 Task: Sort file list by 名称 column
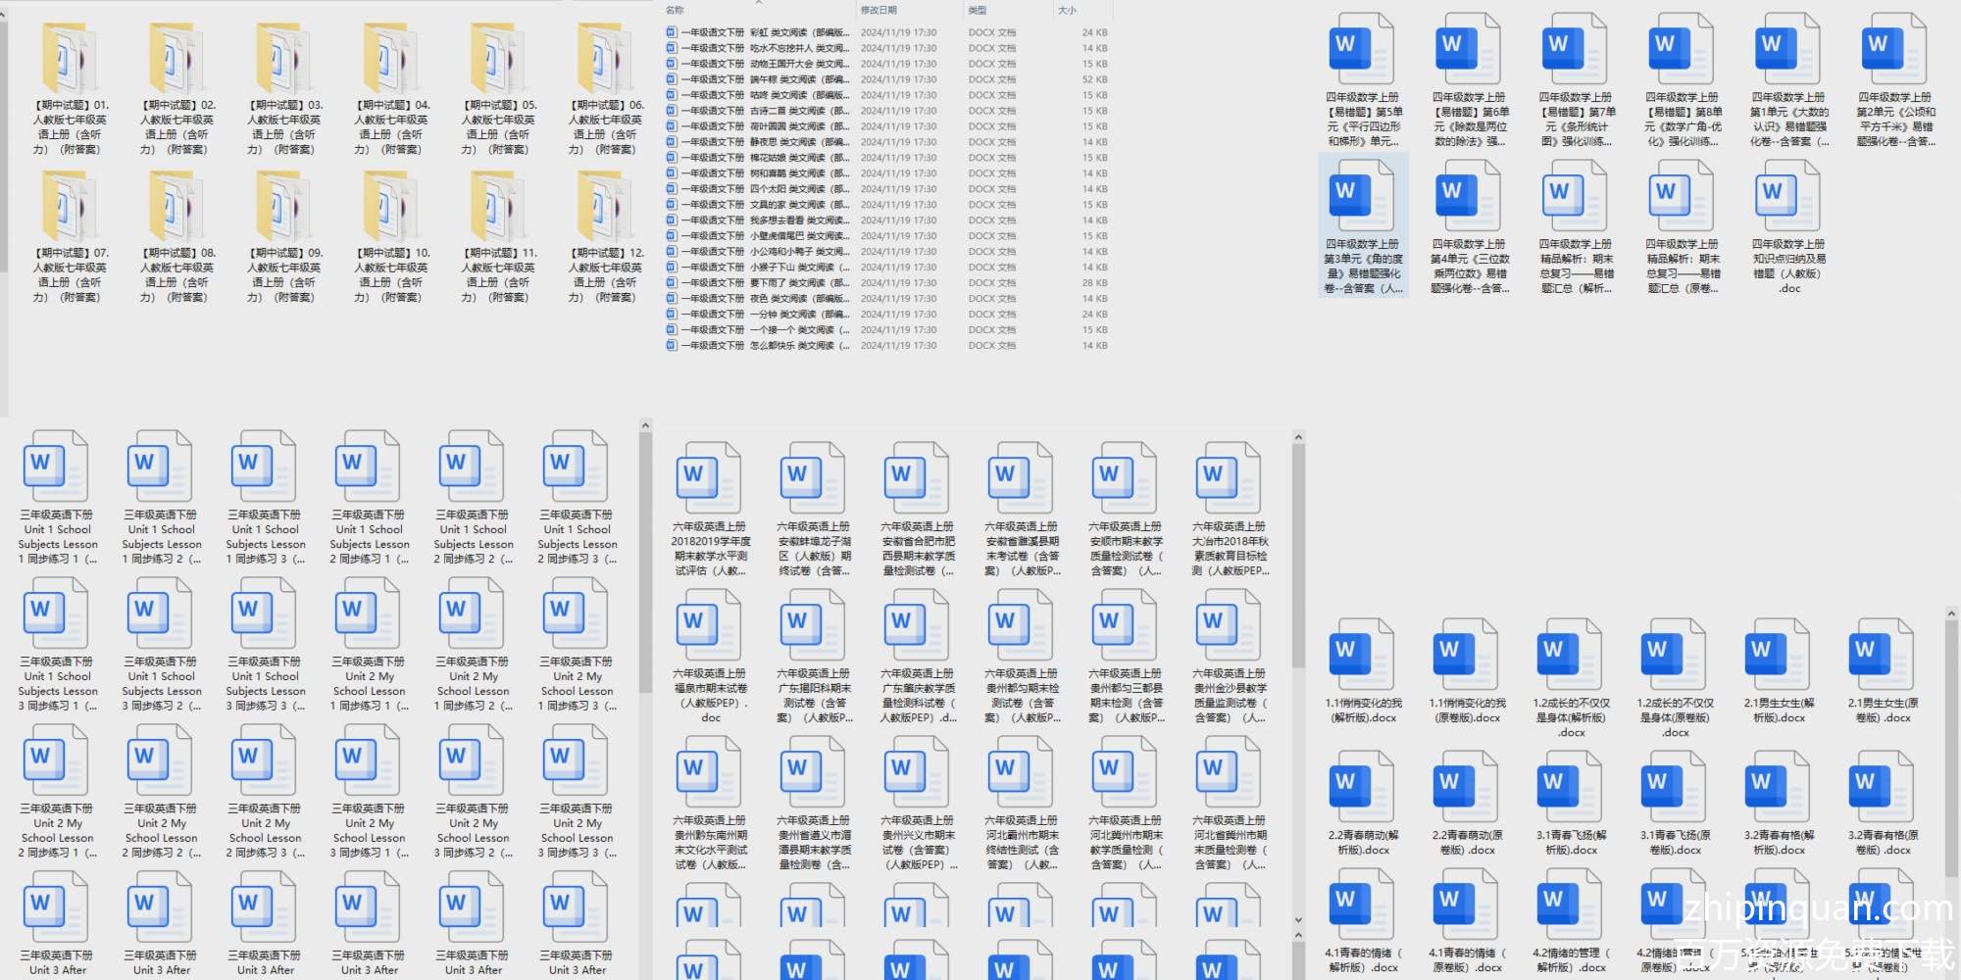(x=676, y=11)
